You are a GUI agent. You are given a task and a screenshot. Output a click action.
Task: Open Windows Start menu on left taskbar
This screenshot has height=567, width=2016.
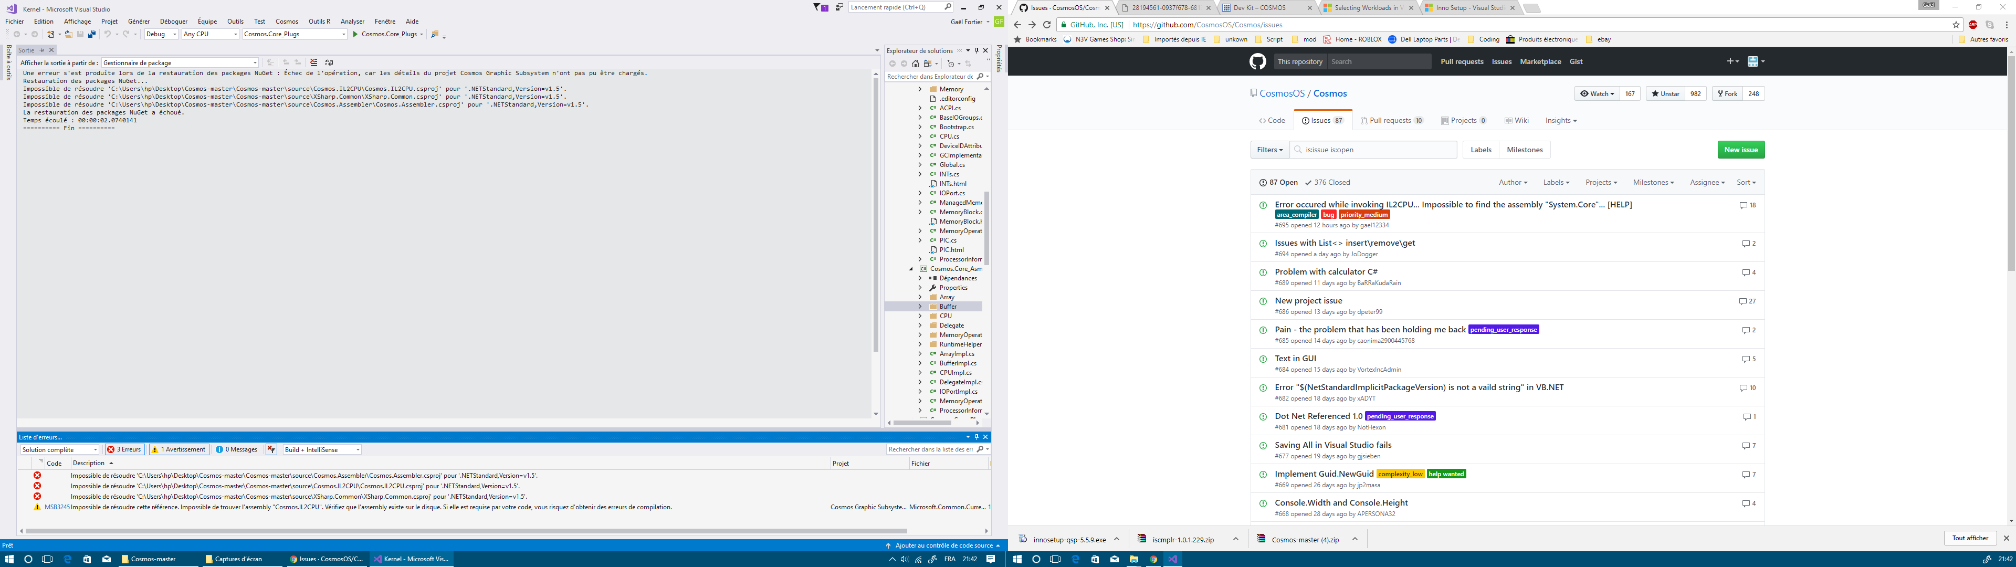(9, 559)
